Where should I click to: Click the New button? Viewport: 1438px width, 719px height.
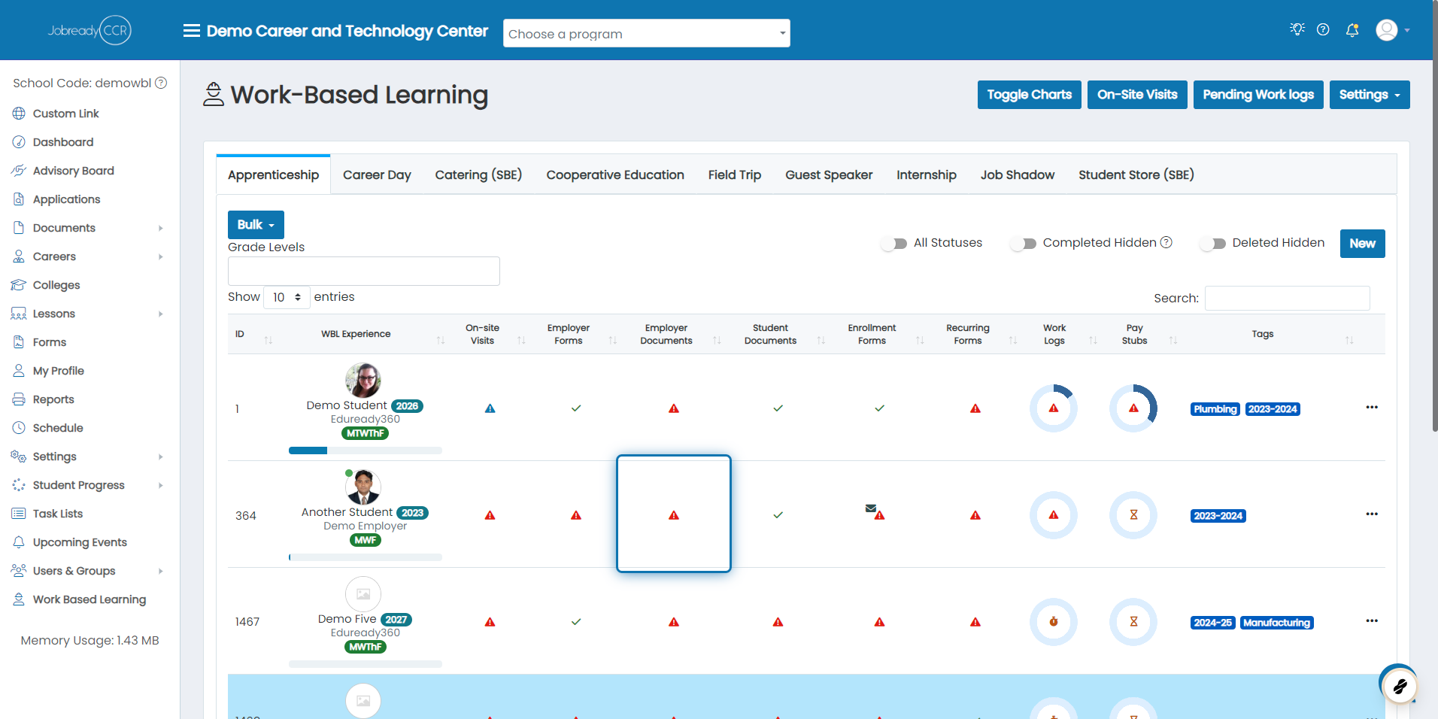pos(1362,244)
